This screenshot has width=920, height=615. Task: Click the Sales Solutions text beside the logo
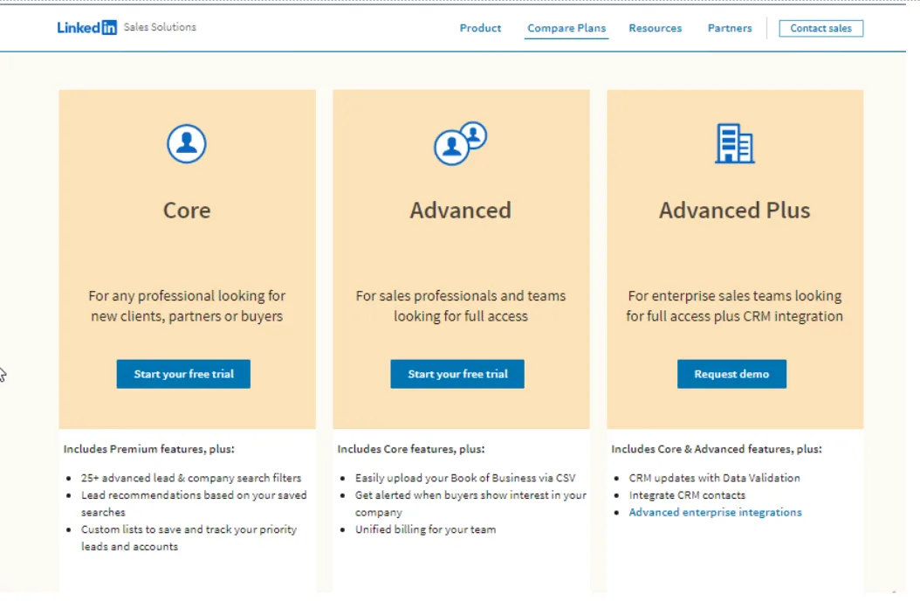pos(161,27)
